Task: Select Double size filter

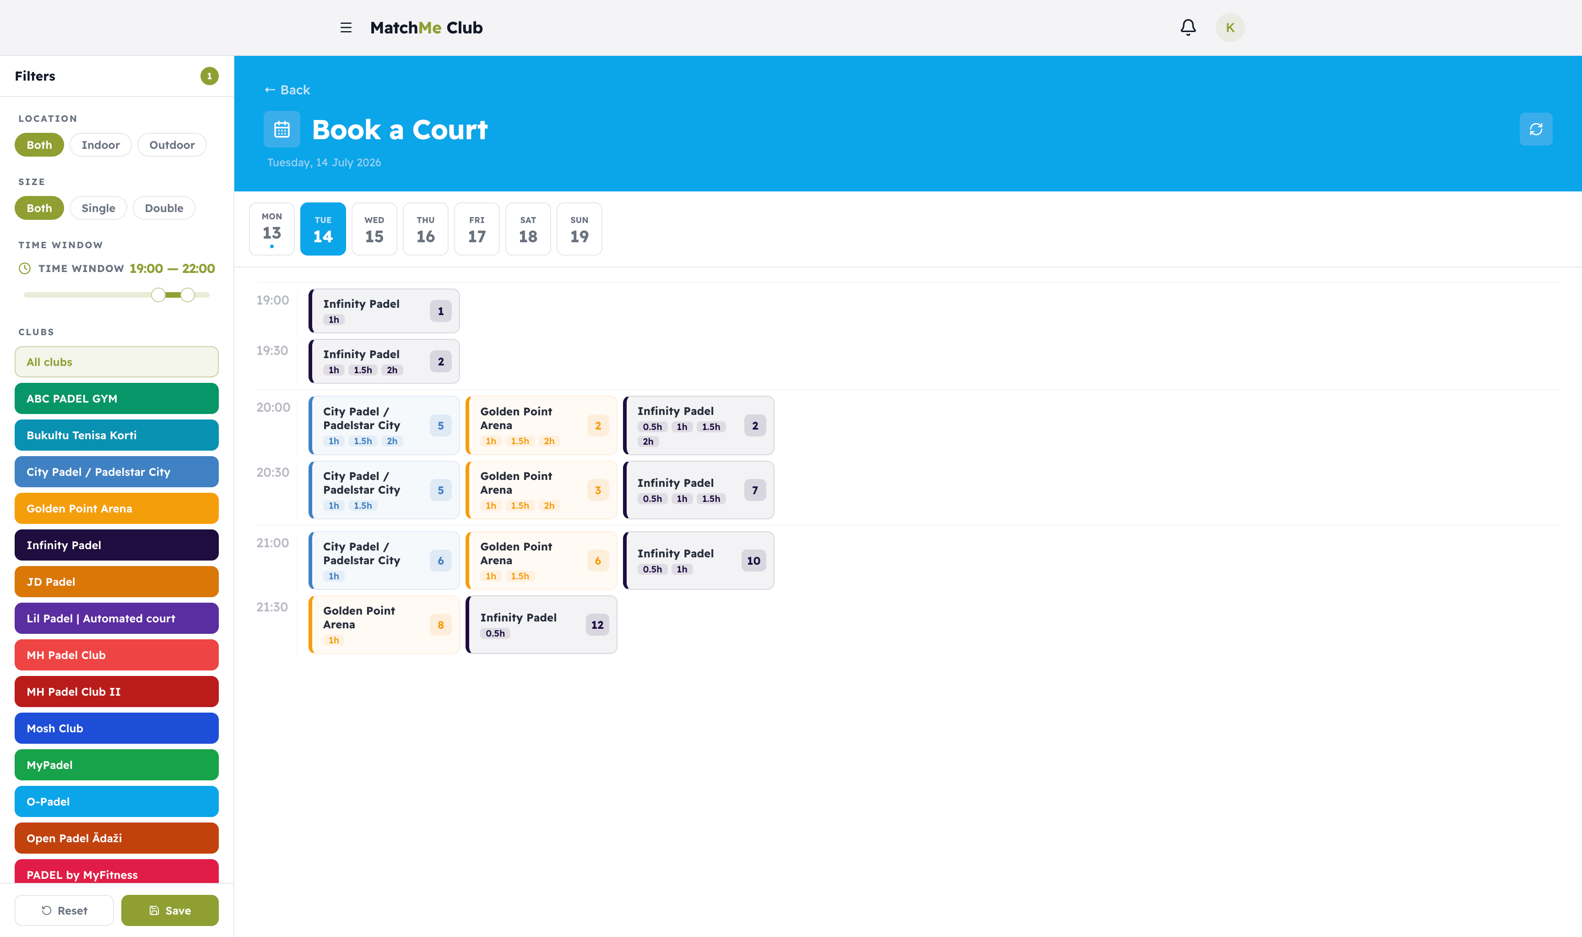Action: [164, 208]
